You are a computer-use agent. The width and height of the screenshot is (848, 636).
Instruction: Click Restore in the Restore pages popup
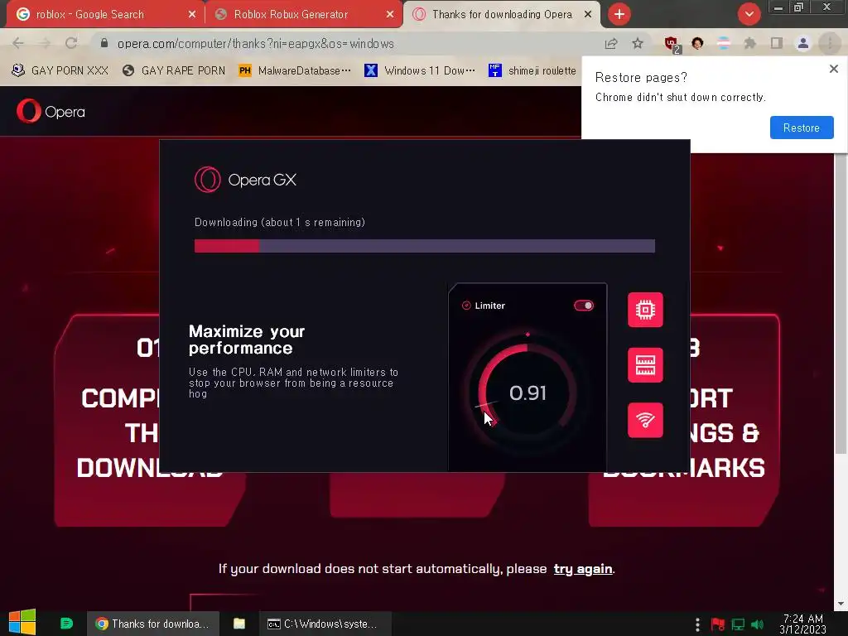coord(802,128)
